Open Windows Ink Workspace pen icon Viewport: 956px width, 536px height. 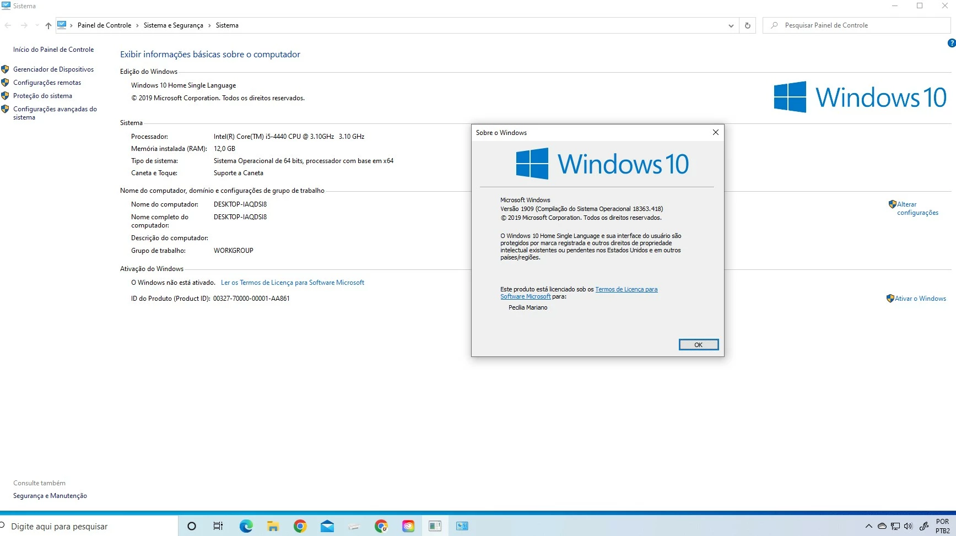point(924,526)
